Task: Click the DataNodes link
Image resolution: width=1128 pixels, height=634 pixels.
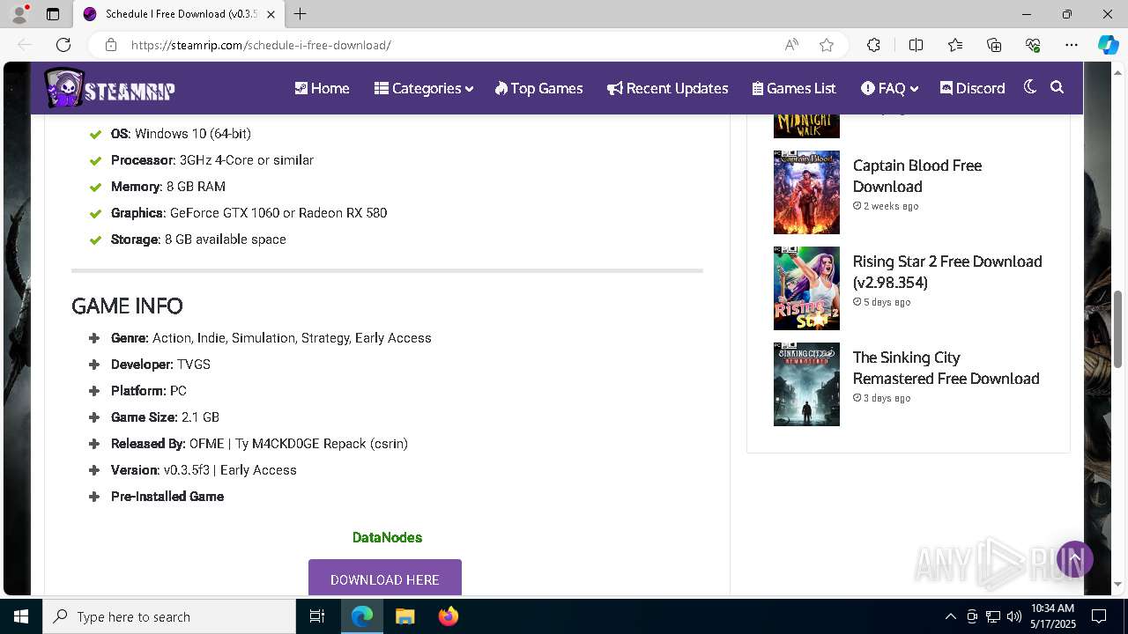Action: pyautogui.click(x=387, y=537)
